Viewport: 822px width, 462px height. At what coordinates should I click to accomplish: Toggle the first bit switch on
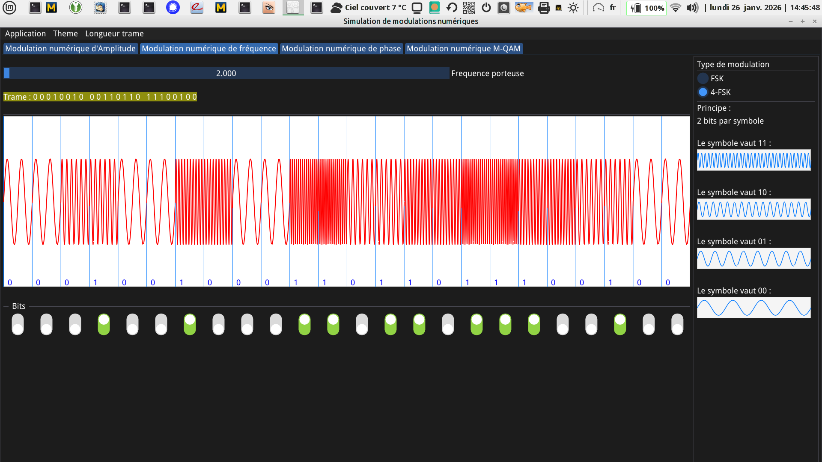click(x=18, y=324)
